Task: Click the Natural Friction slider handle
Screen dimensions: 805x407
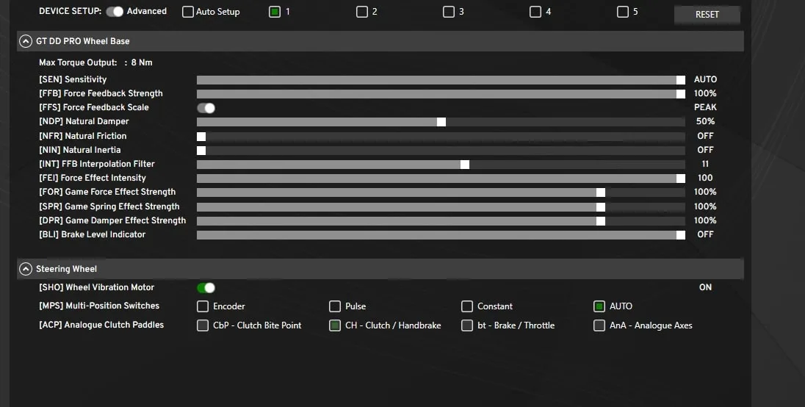Action: [x=201, y=137]
